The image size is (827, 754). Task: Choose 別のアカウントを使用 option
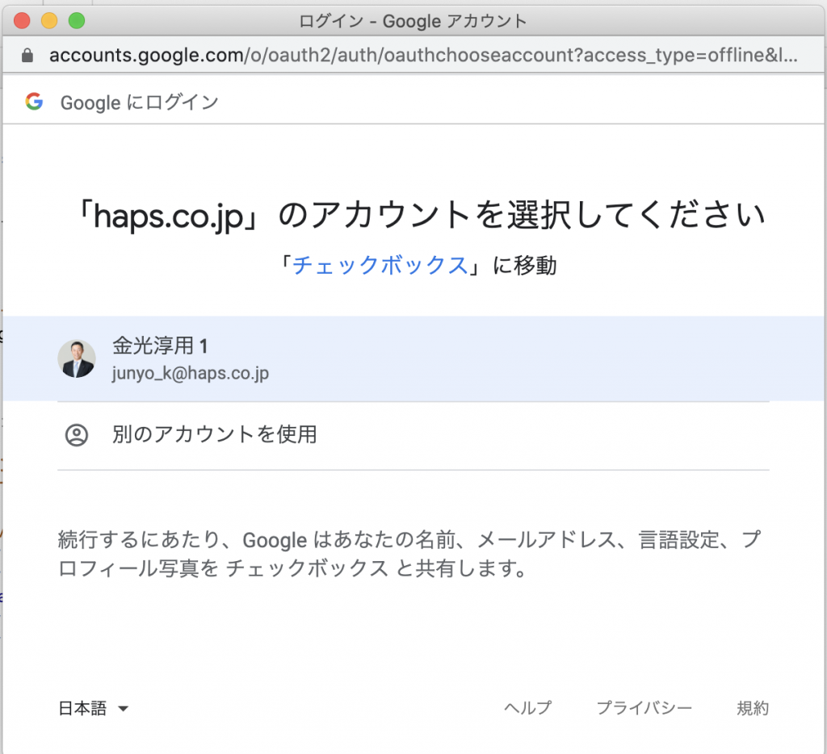413,435
